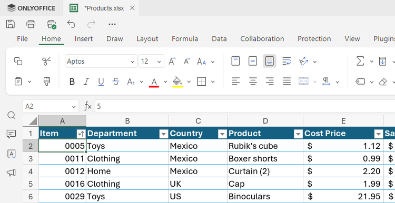Viewport: 395px width, 203px height.
Task: Select the Copy Style paintbrush icon
Action: pyautogui.click(x=46, y=82)
